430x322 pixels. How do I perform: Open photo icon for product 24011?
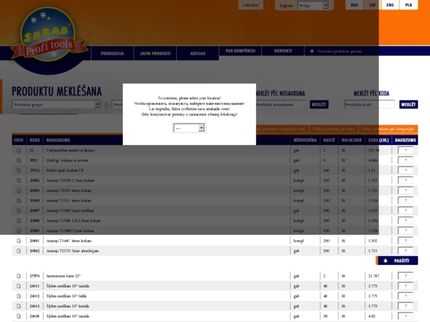[x=19, y=286]
